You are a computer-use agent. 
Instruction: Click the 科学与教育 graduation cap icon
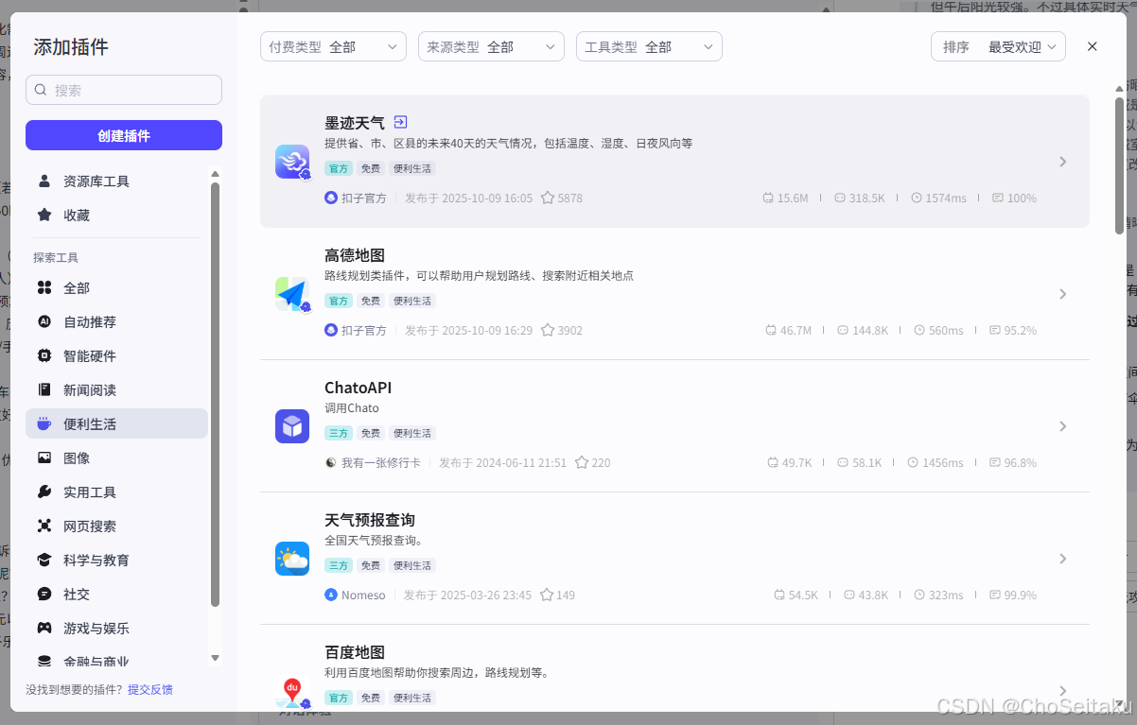pyautogui.click(x=44, y=561)
